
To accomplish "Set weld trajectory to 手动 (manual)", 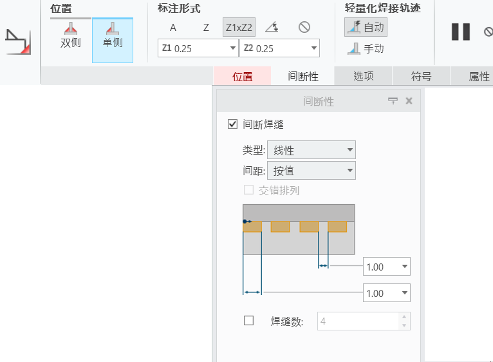I will (366, 48).
